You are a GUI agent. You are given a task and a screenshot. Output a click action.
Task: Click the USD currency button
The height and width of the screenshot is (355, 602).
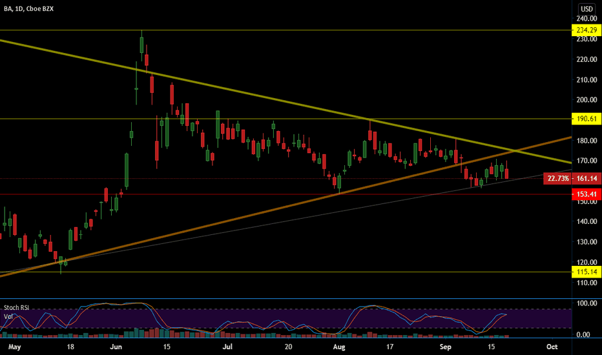[x=586, y=9]
